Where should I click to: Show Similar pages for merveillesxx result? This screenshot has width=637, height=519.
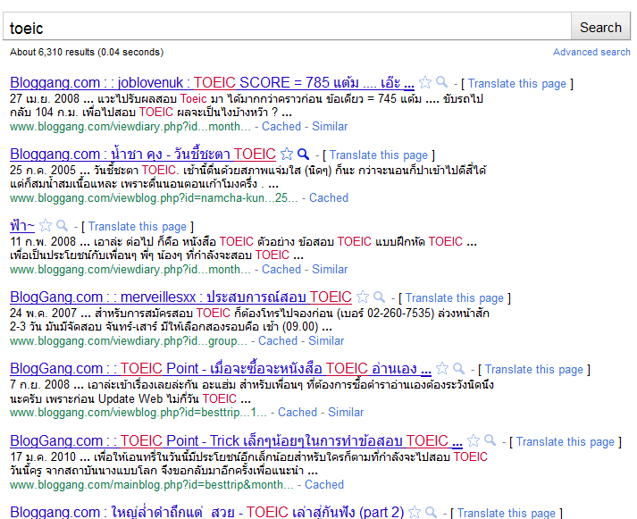tap(326, 340)
